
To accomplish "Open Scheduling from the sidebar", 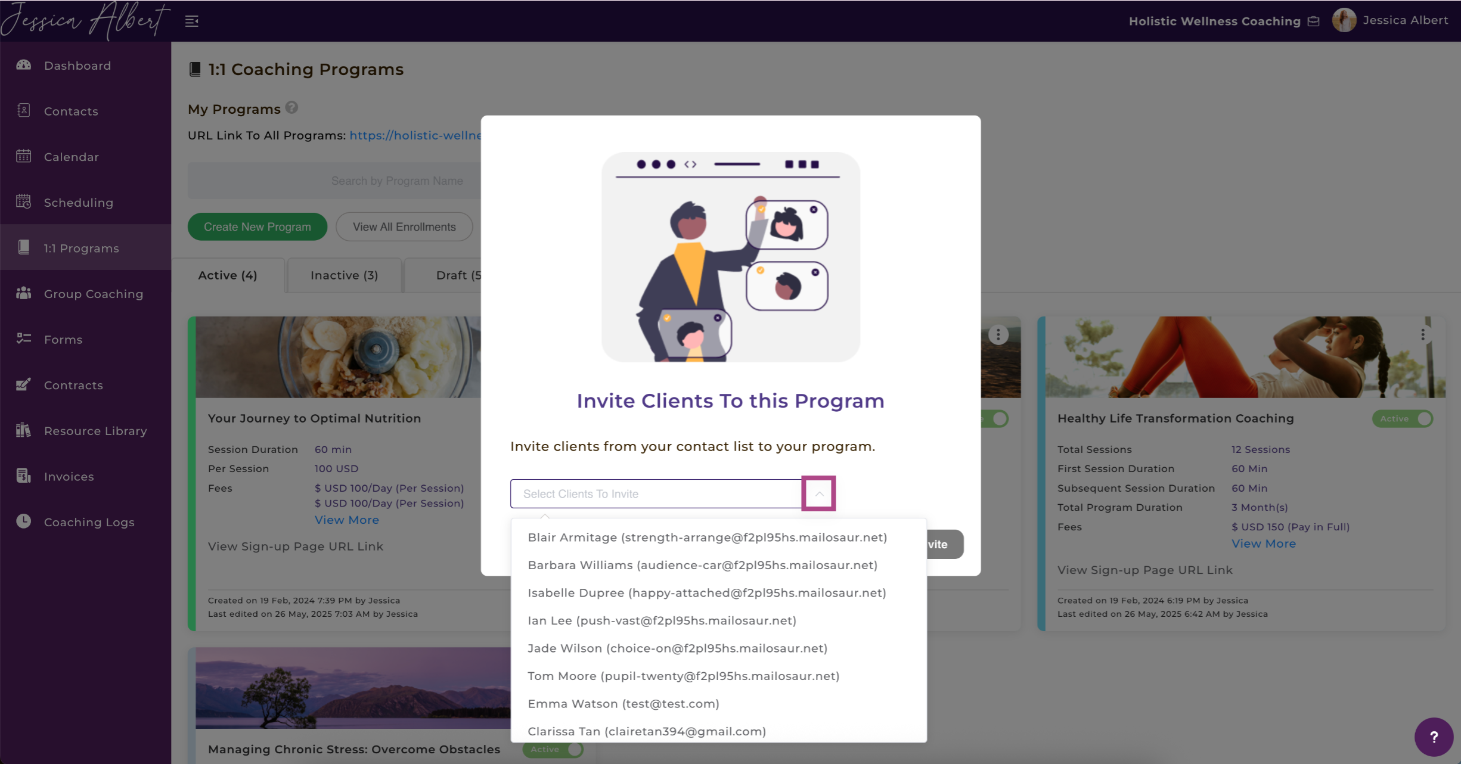I will point(78,203).
